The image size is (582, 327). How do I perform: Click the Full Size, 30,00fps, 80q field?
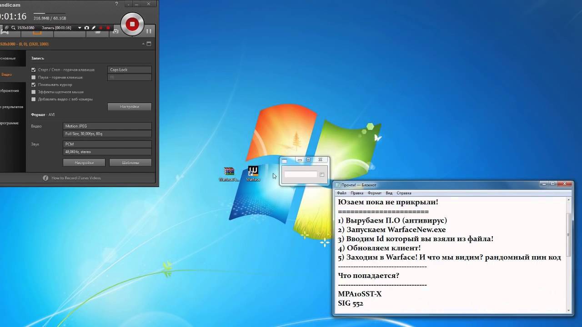(107, 134)
